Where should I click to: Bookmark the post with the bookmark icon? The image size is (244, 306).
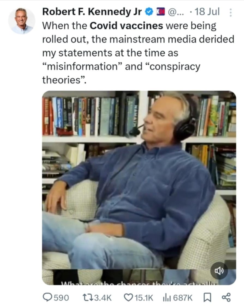pos(207,298)
